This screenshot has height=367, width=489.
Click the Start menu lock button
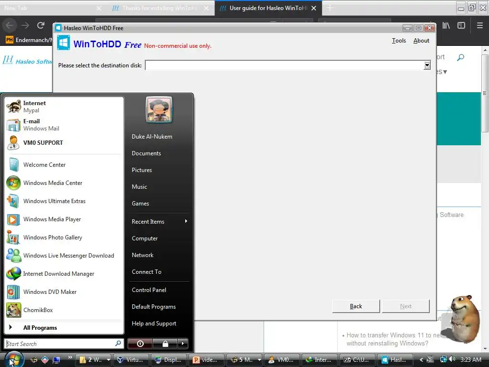tap(165, 344)
